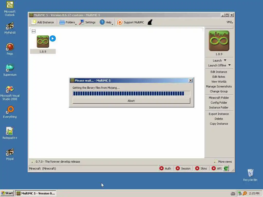Click Launch in the side panel
263x197 pixels.
coord(217,61)
